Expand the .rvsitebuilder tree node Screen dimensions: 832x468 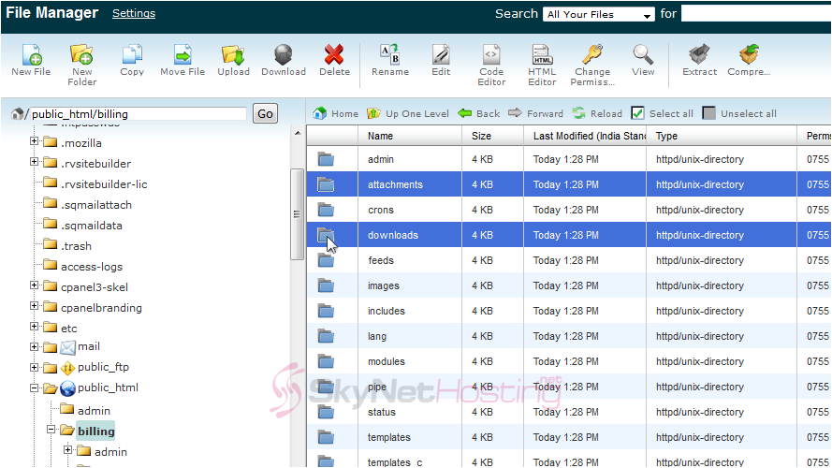tap(34, 162)
